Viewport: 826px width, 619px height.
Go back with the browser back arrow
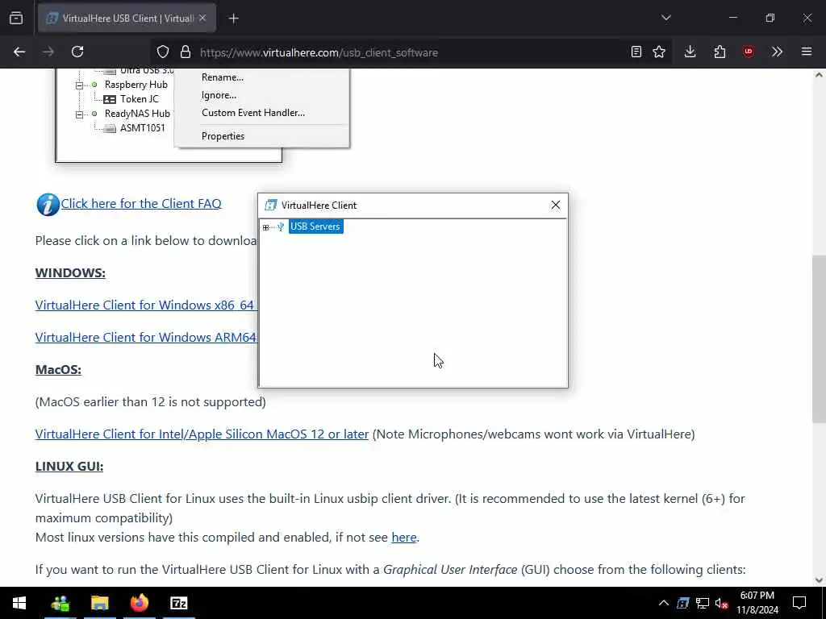pos(19,52)
